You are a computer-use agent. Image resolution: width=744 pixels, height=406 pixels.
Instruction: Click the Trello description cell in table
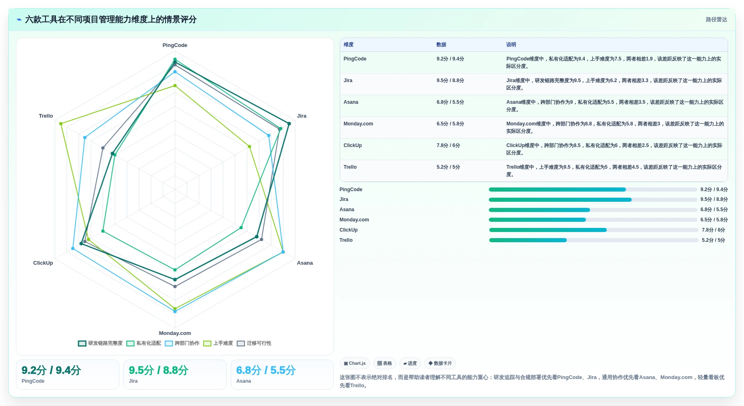[614, 171]
